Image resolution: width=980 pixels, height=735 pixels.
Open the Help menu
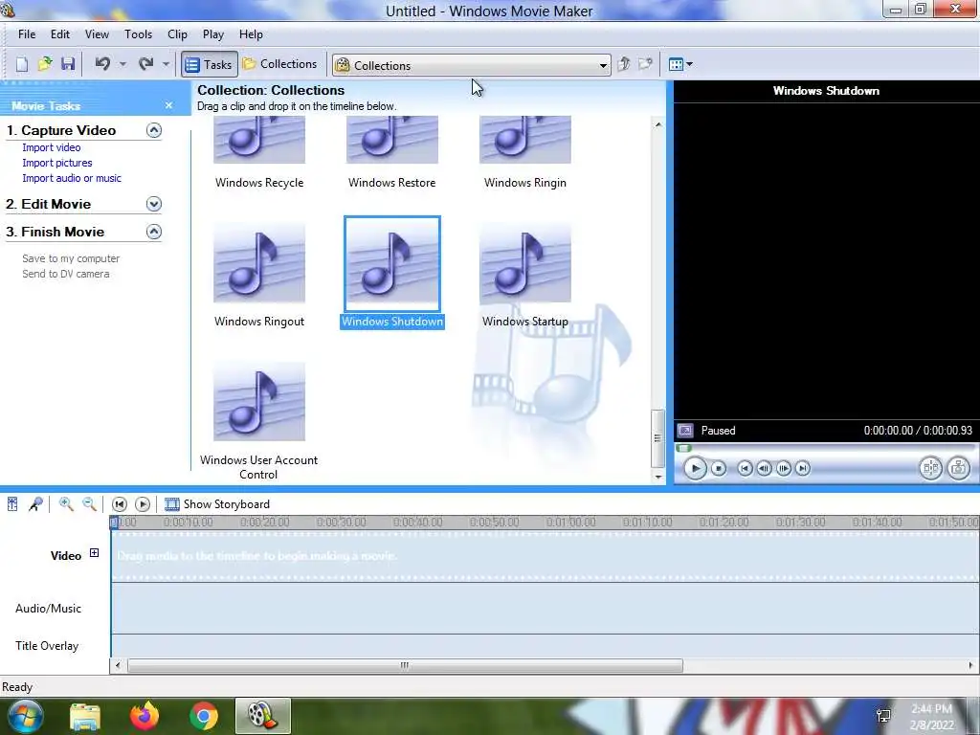[251, 34]
